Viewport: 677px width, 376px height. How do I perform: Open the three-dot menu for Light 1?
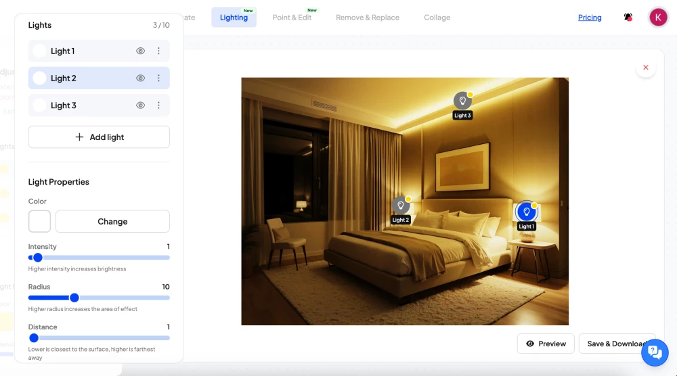coord(158,51)
